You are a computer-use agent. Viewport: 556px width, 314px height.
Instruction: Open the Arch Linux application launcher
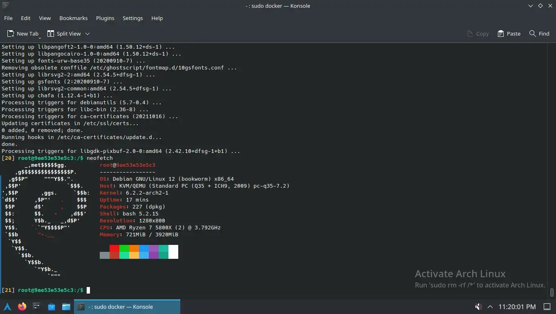[x=7, y=307]
